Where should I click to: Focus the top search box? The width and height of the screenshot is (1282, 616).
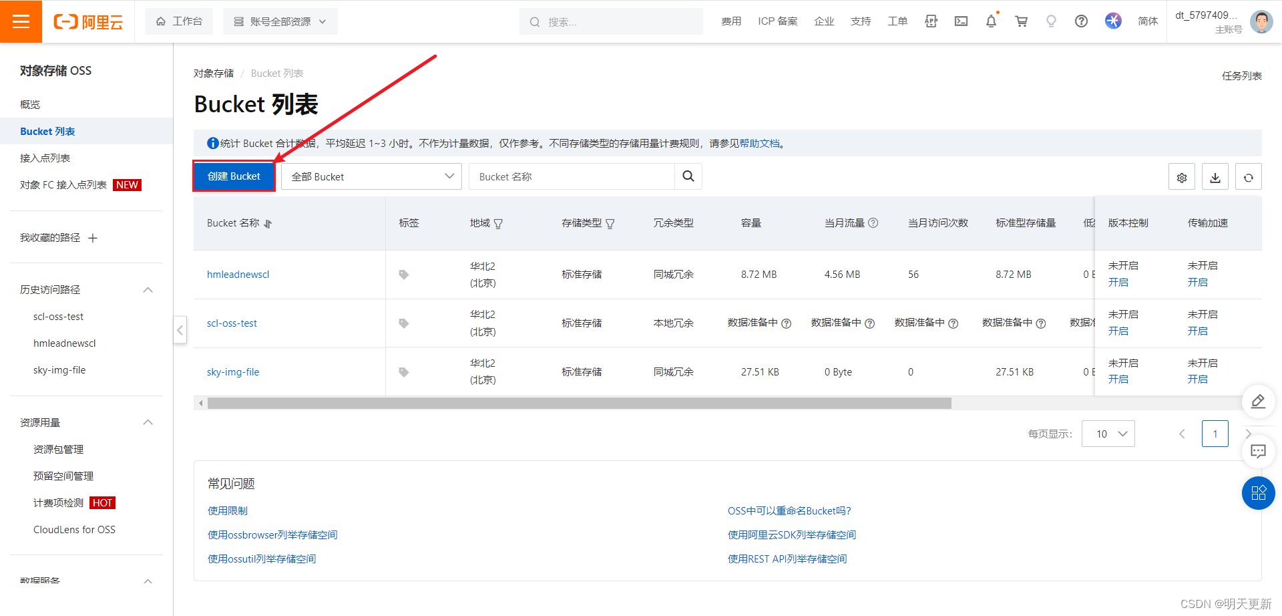click(611, 21)
